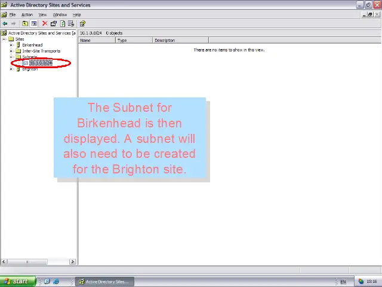This screenshot has height=287, width=382.
Task: Click the 10.1.0.0/24 subnet icon in the tree
Action: tap(25, 63)
